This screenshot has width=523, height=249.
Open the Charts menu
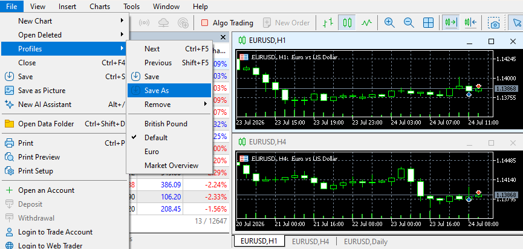100,6
